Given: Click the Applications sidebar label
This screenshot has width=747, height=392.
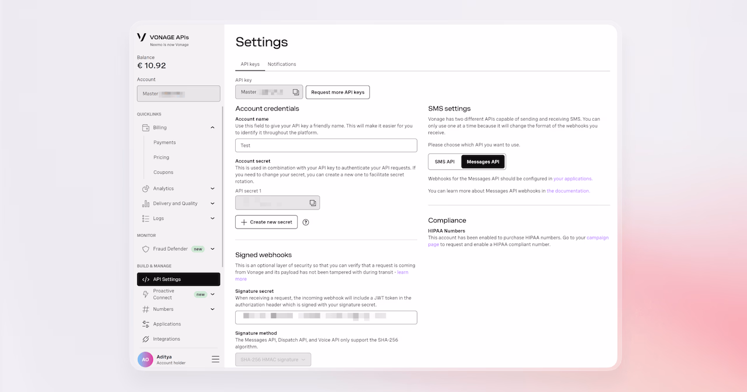Looking at the screenshot, I should [167, 324].
